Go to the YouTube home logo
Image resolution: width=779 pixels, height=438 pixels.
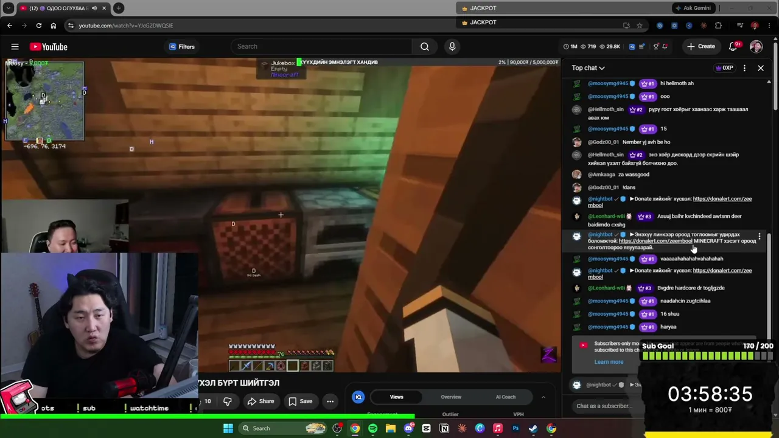pyautogui.click(x=48, y=47)
